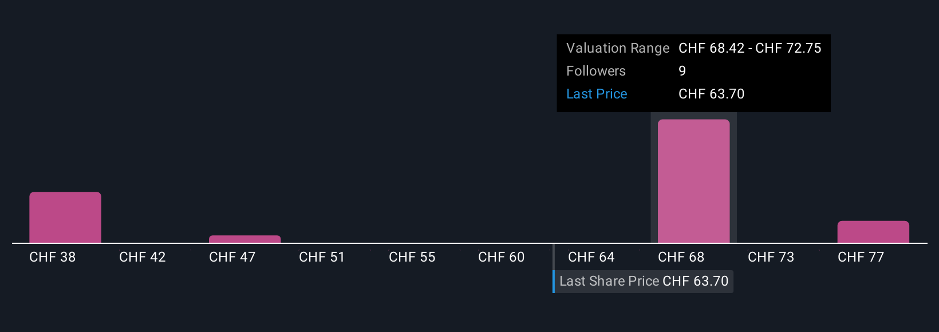The image size is (939, 332).
Task: Click the CHF 55 axis label
Action: (412, 257)
